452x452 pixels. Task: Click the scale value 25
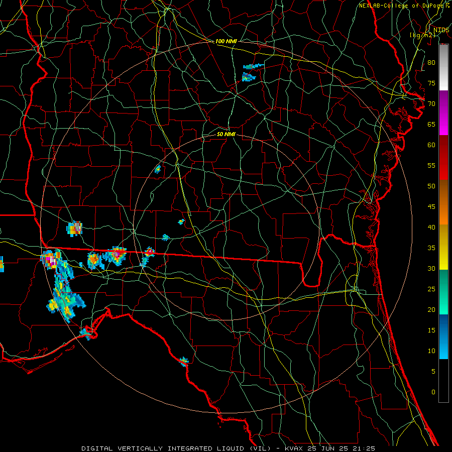(x=431, y=289)
